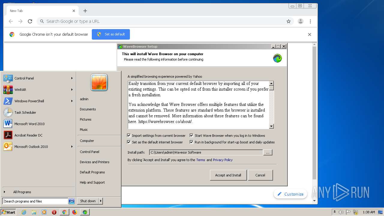Open Action Center flag in system tray

348,212
